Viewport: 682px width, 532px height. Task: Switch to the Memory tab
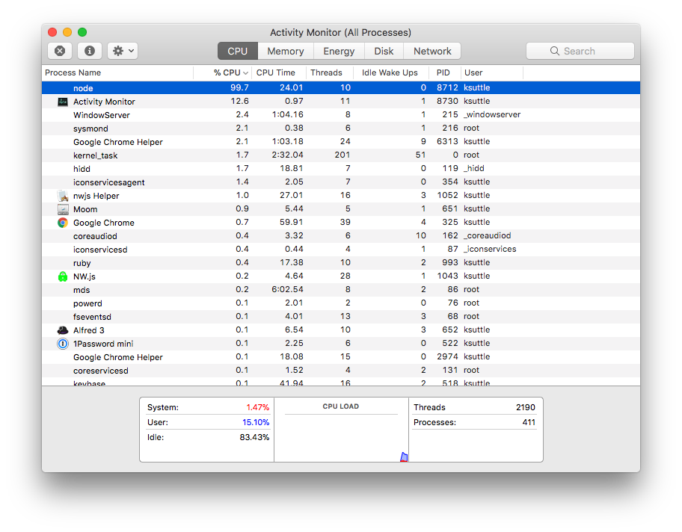[x=285, y=51]
